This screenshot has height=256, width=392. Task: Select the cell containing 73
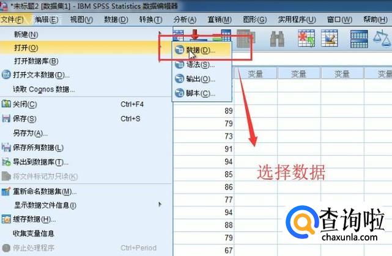pos(204,136)
